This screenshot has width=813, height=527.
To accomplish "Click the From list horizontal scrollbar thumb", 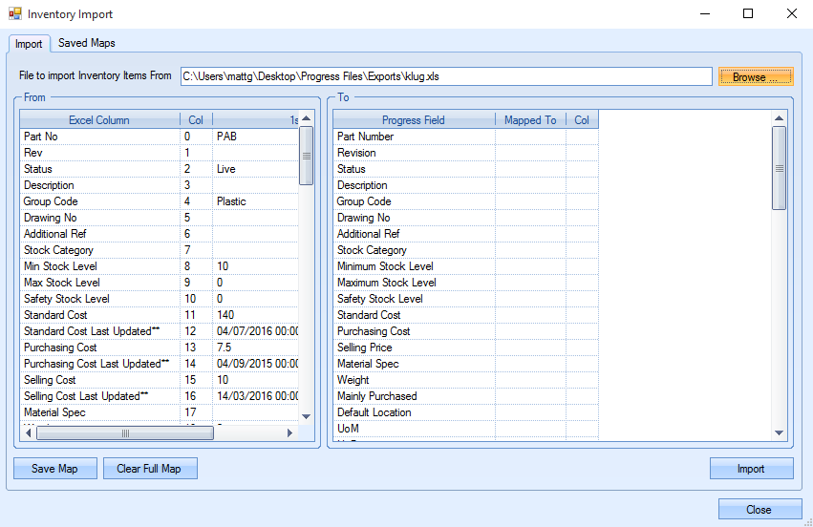I will 124,432.
